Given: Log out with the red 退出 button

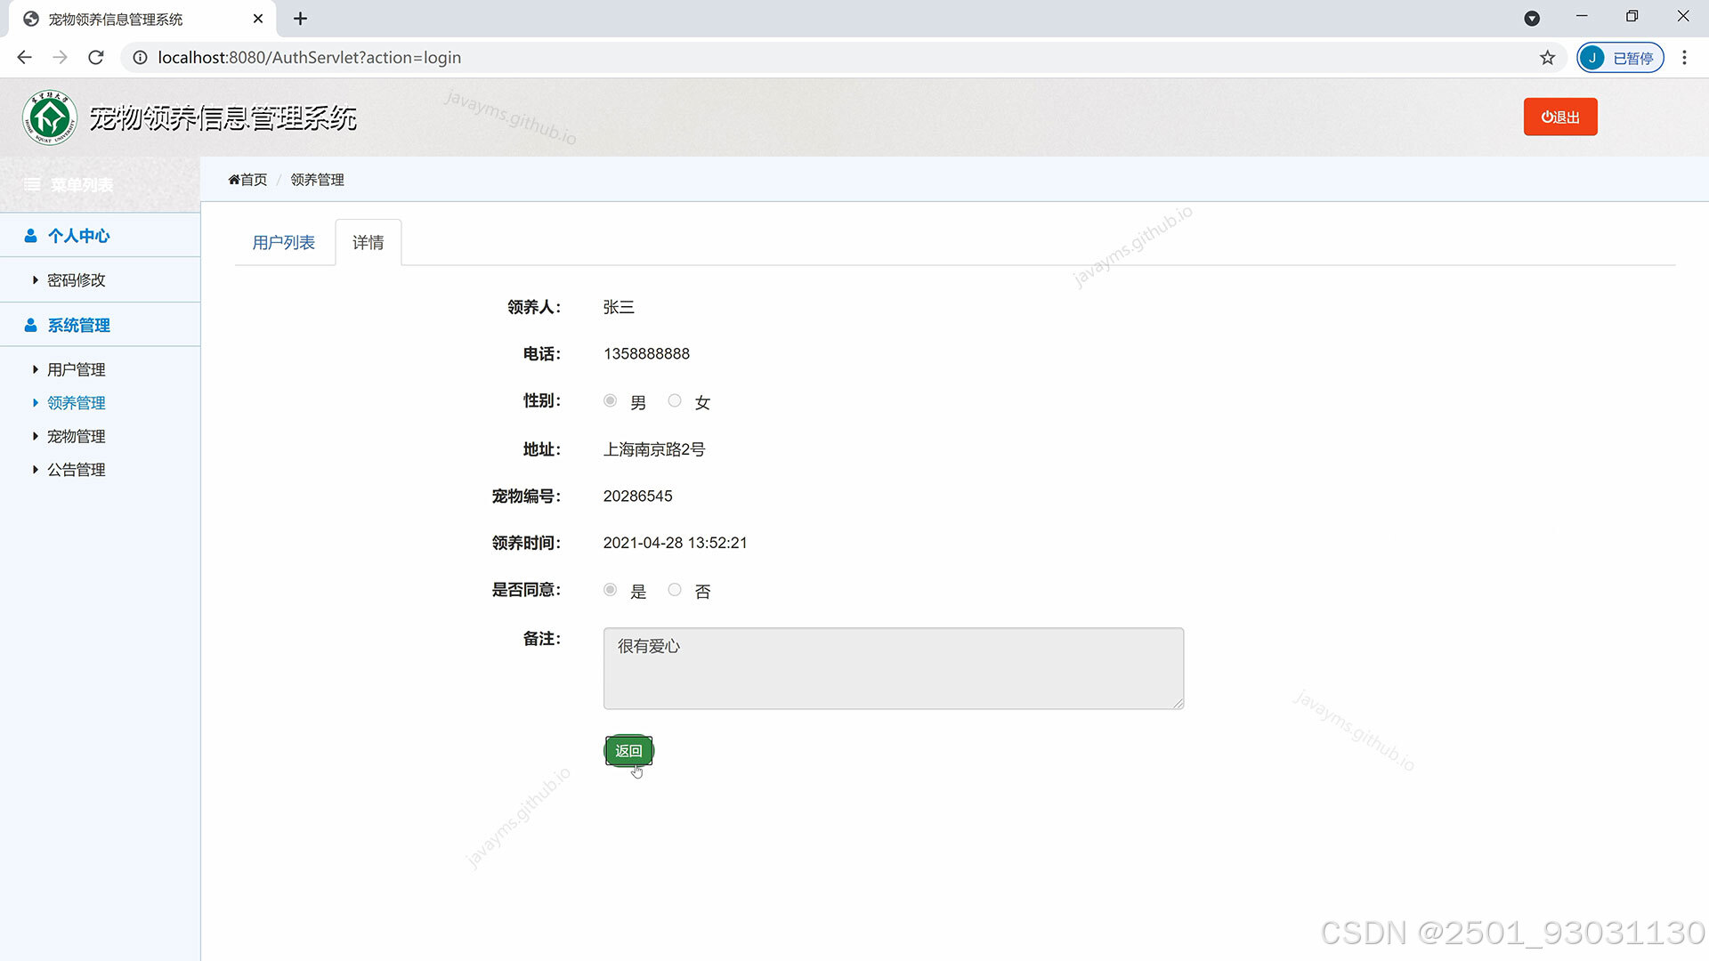Looking at the screenshot, I should 1560,117.
